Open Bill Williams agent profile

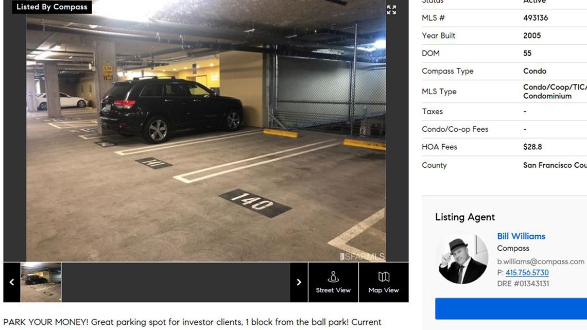[521, 236]
